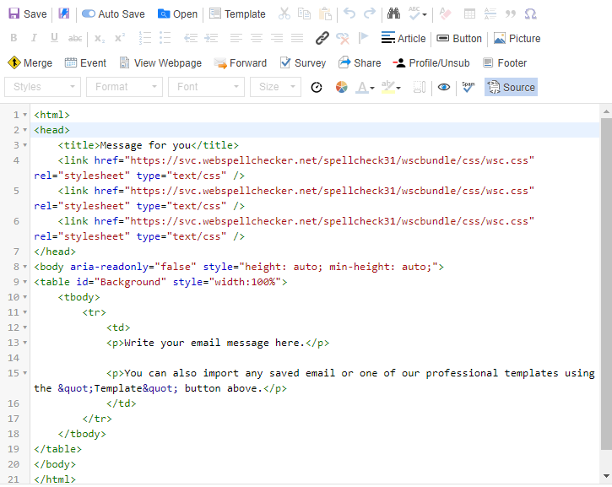The width and height of the screenshot is (612, 487).
Task: Toggle preview with the eye icon
Action: 444,87
